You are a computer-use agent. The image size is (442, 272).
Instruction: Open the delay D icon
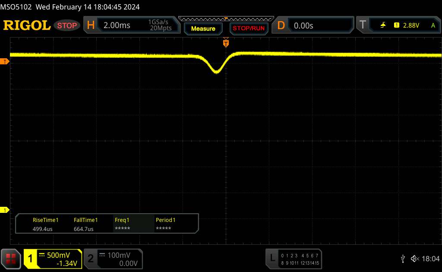click(281, 25)
